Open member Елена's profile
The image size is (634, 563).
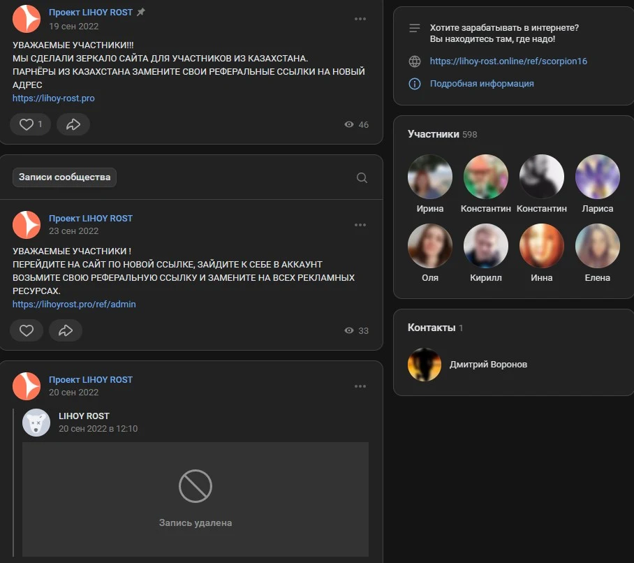click(597, 253)
